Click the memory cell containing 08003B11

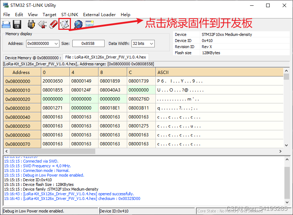(141, 108)
